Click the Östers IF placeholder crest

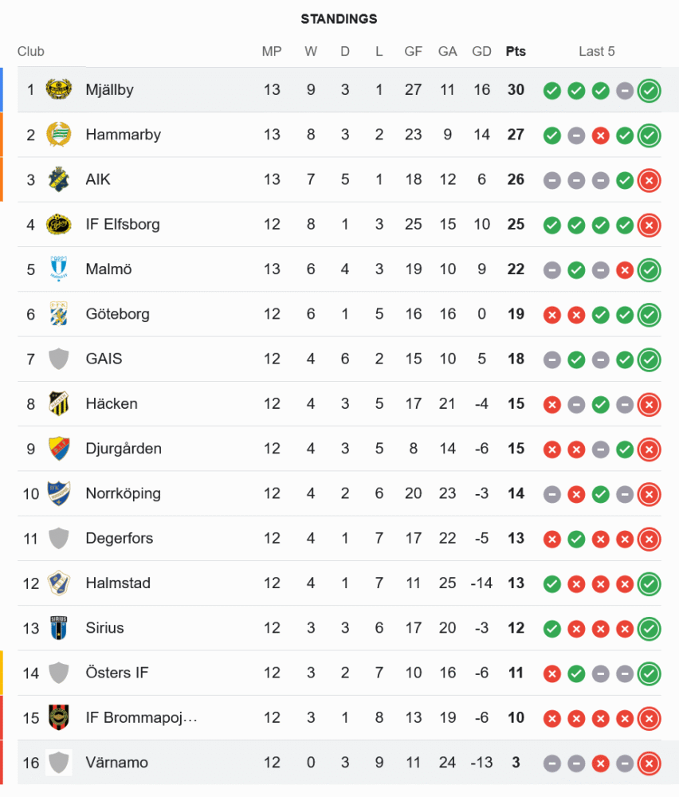point(59,673)
